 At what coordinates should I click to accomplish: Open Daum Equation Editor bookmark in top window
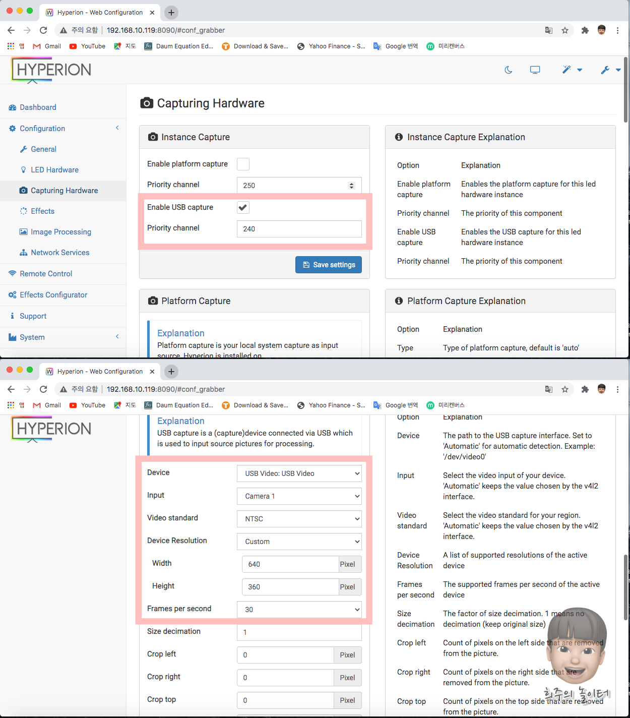tap(179, 46)
